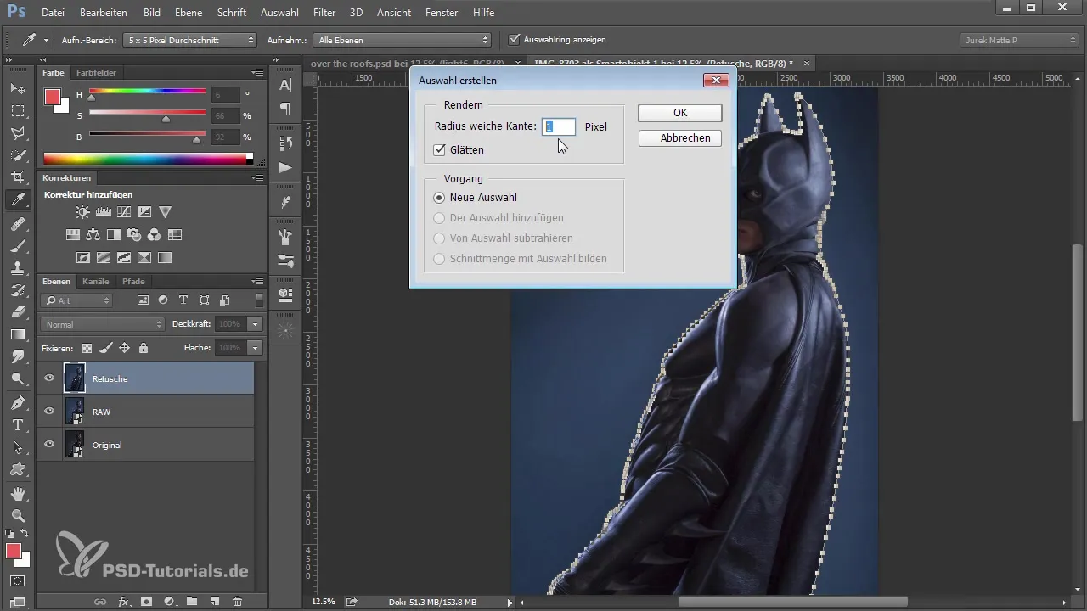Lock all layer properties with the padlock
Viewport: 1087px width, 611px height.
(x=144, y=348)
